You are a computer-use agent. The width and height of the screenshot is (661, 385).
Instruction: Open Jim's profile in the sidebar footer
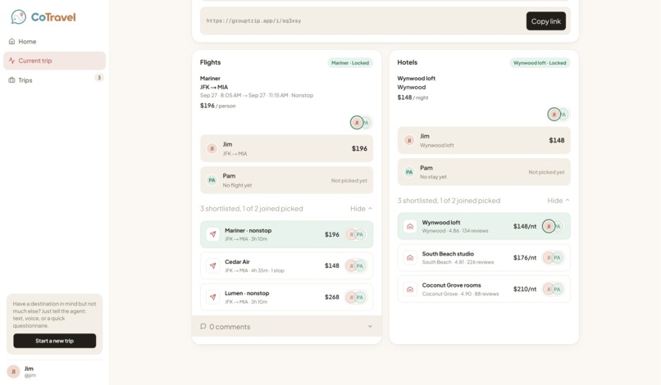(x=54, y=372)
